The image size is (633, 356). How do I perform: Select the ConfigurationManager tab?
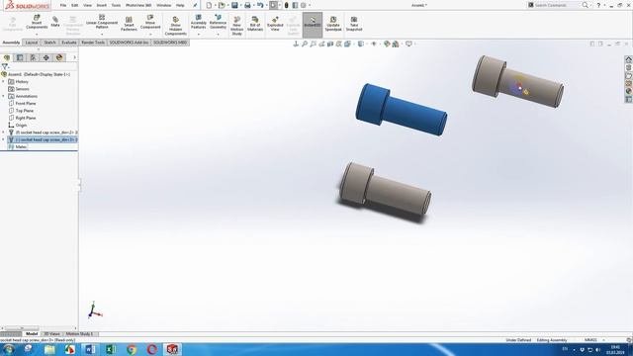(33, 57)
